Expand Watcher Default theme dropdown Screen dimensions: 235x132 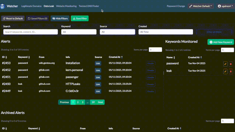click(x=200, y=6)
